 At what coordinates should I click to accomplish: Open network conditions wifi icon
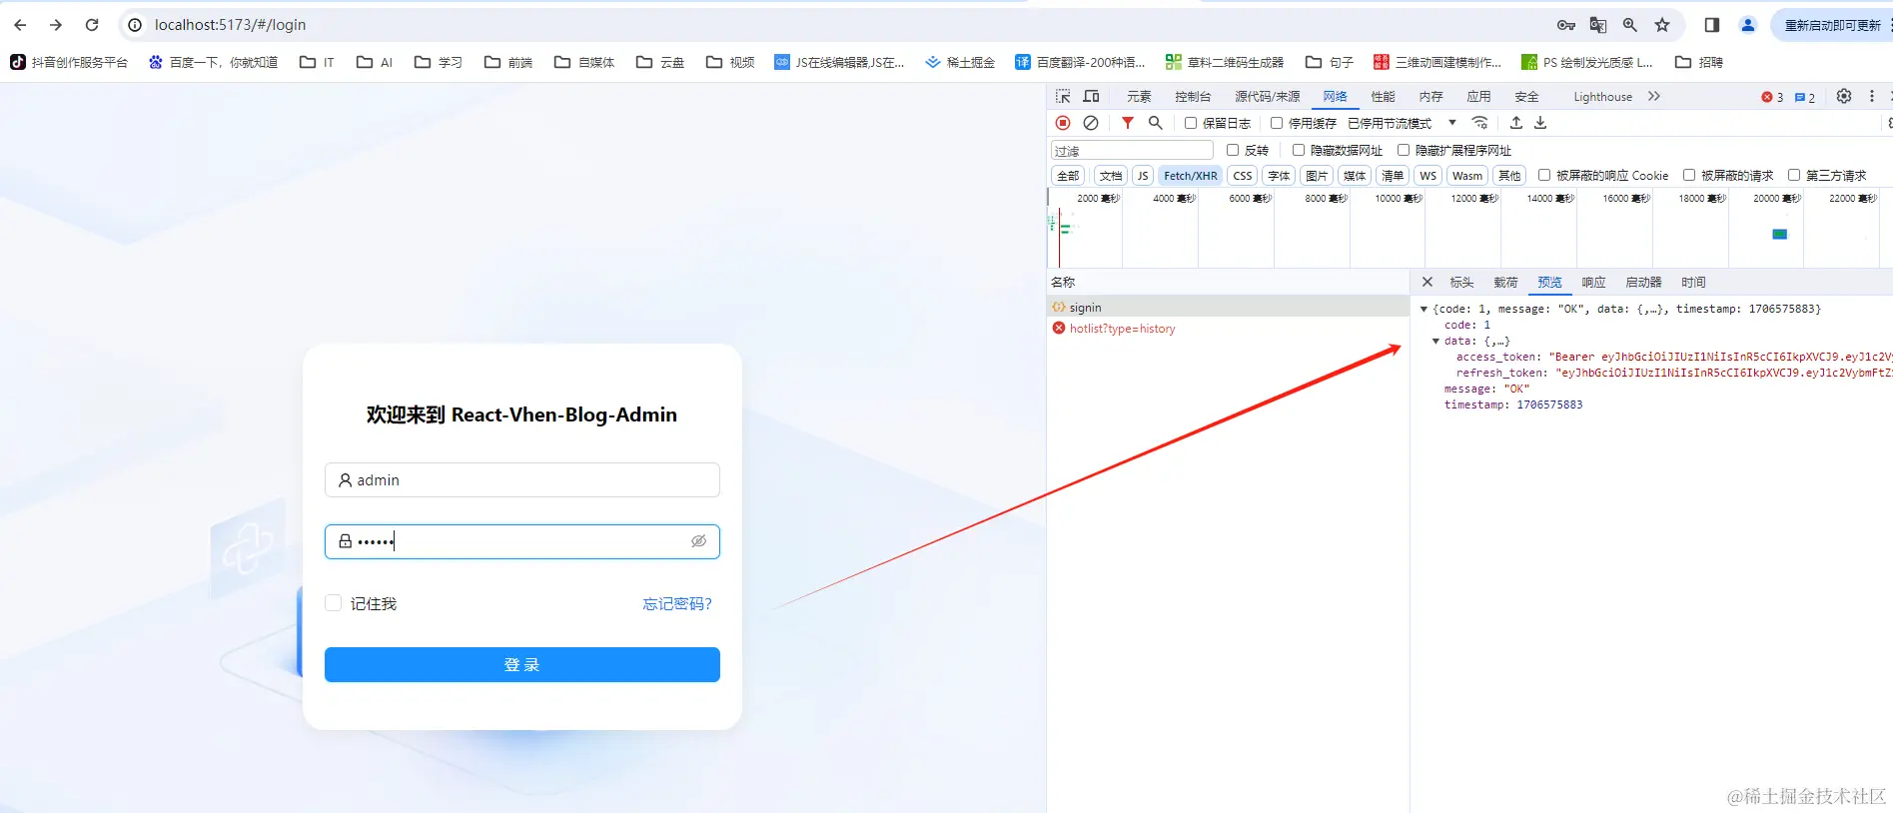[1480, 123]
